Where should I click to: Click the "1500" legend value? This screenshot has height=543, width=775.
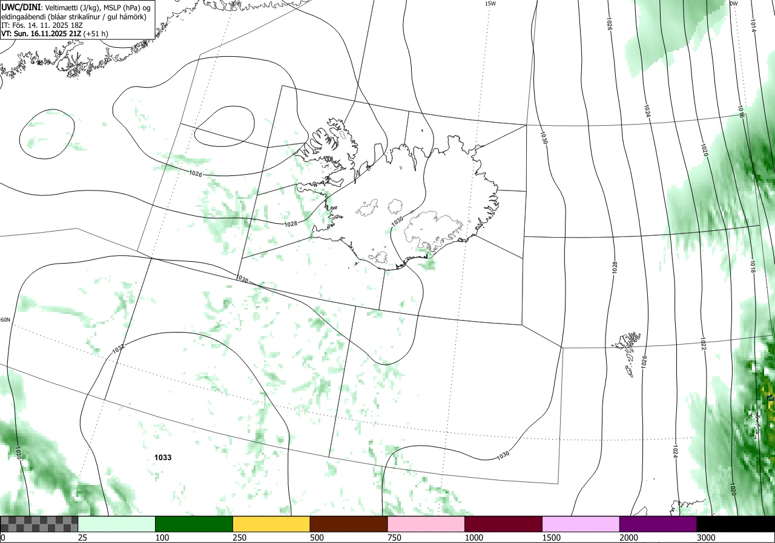[551, 538]
